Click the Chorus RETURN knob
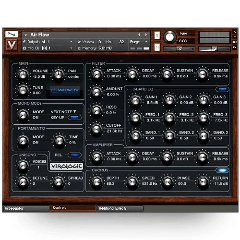 (203, 181)
